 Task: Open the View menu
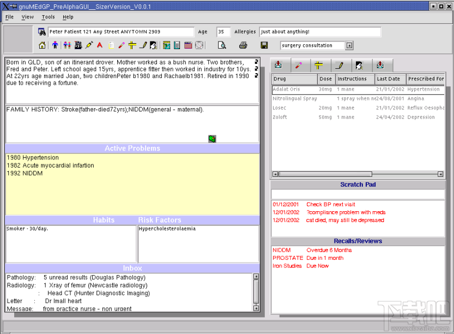27,17
